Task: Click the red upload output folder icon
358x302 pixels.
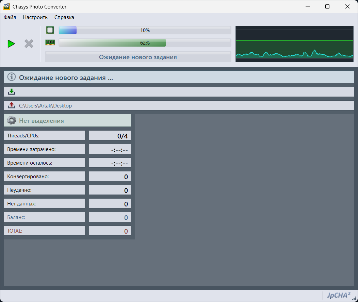Action: tap(12, 105)
